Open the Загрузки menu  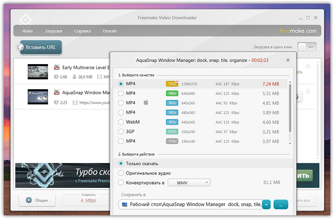tap(53, 31)
